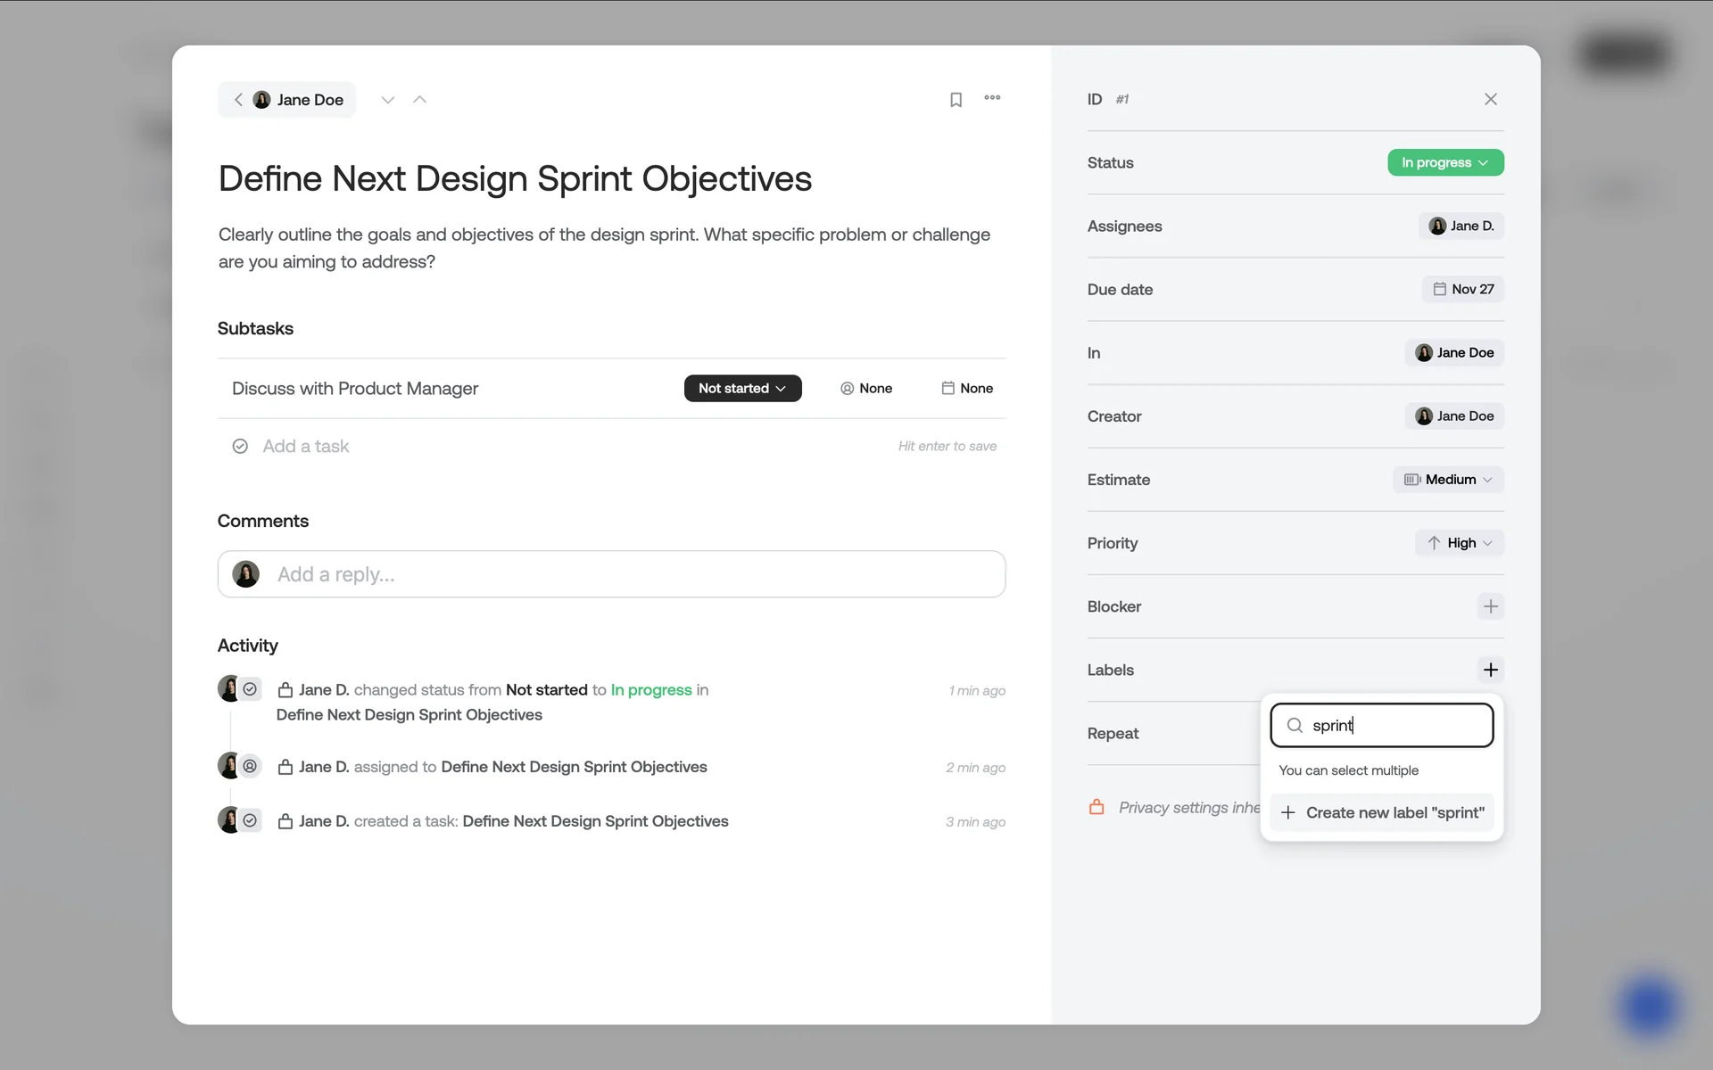Click the blue floating help bubble

(1648, 1007)
